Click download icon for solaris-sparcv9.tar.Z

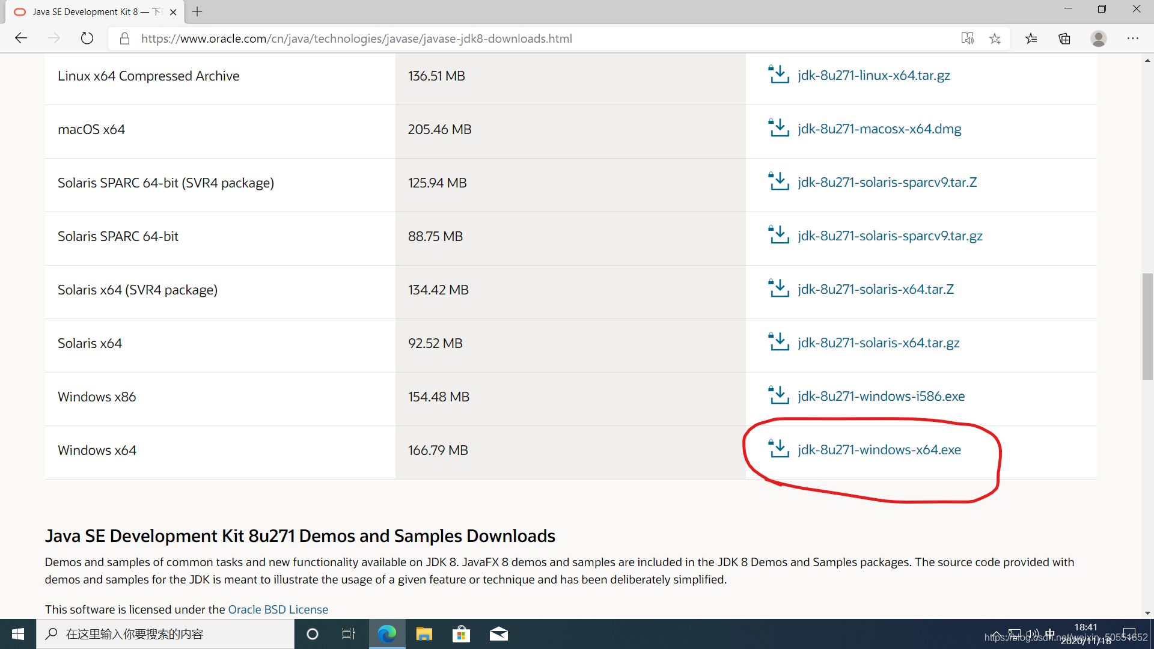tap(779, 181)
